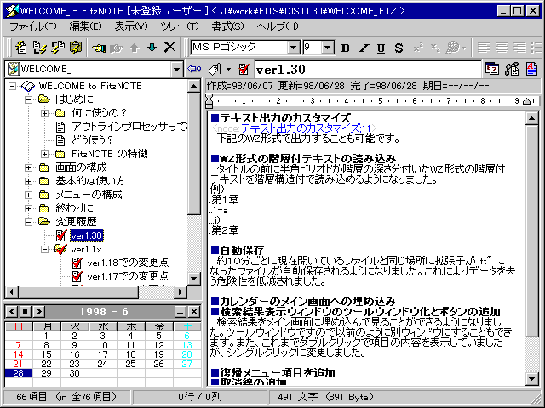The image size is (545, 408).
Task: Select day 30 in the calendar
Action: coord(75,373)
